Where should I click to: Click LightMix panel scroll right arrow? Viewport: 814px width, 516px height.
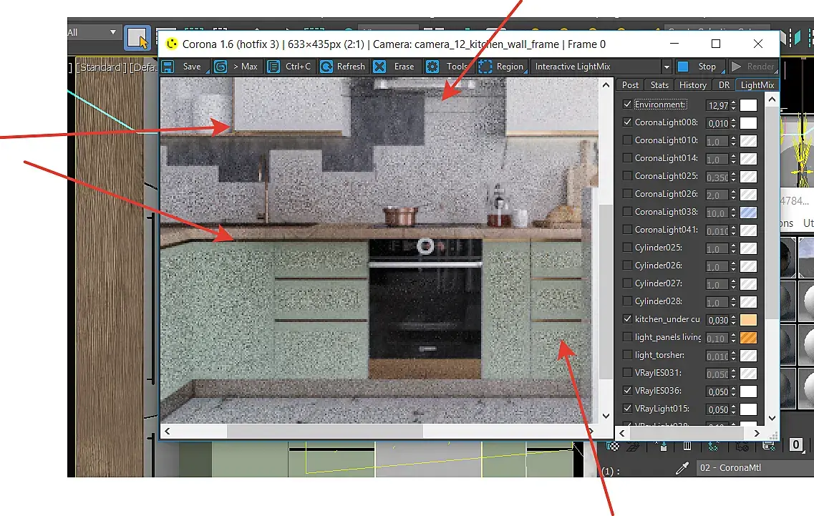point(757,433)
